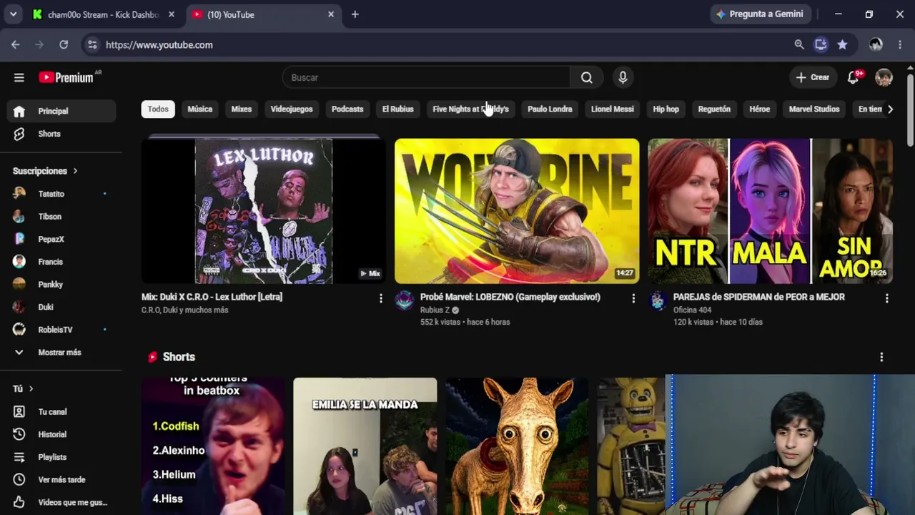Select the Videojuegos filter chip
This screenshot has width=915, height=515.
pos(292,109)
